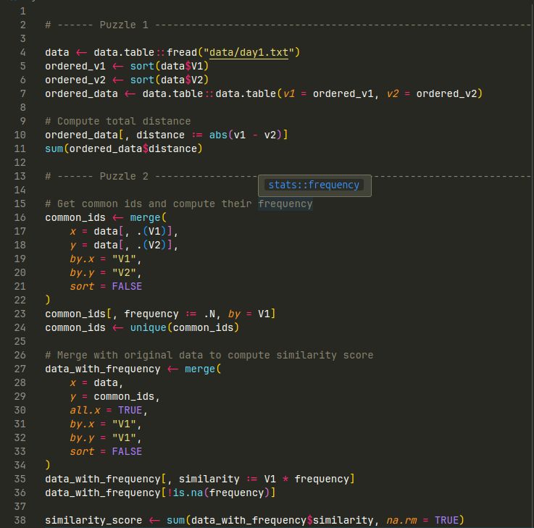Click data_with_frequency variable on line 27

[102, 369]
